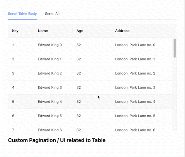Screen dimensions: 185x157
Task: Click the Edward King 5 name cell
Action: pyautogui.click(x=50, y=116)
